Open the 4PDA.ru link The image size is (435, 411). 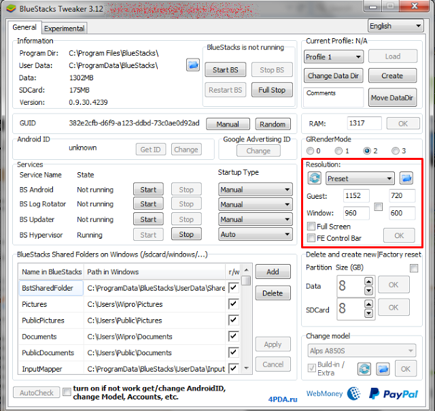pos(283,399)
